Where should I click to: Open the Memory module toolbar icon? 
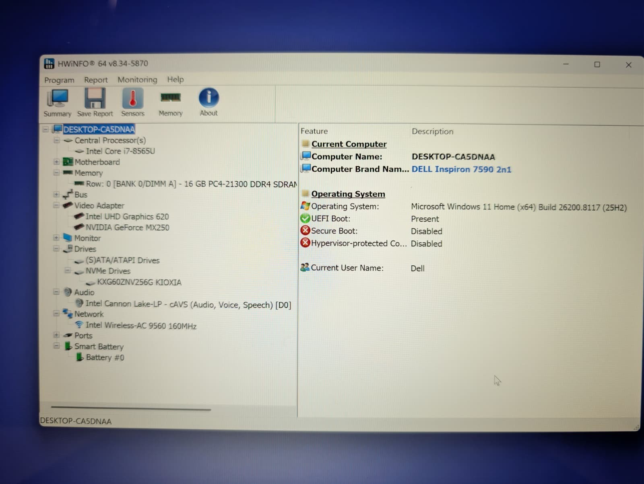coord(171,97)
